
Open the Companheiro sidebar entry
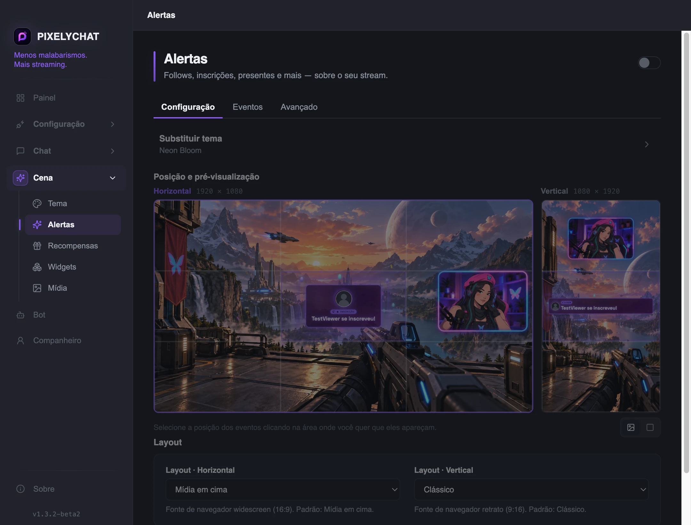(66, 341)
